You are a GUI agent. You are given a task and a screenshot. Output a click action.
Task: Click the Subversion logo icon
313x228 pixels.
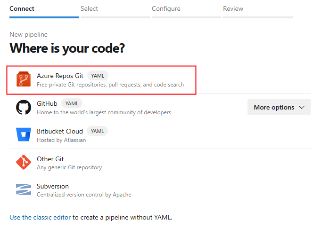24,189
